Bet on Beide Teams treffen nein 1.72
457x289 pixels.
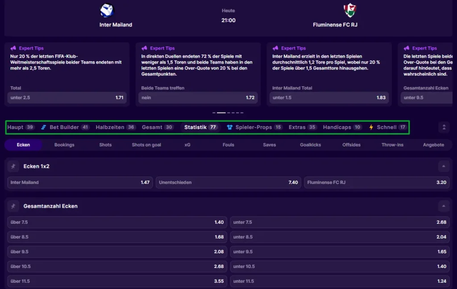point(198,98)
